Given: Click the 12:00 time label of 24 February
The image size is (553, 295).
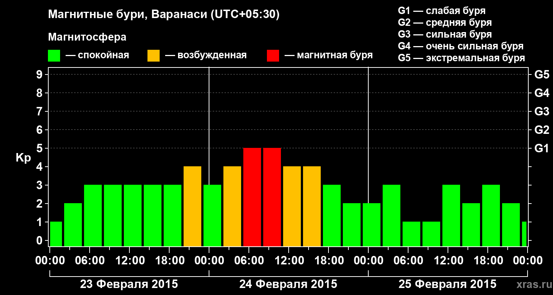Looking at the screenshot, I should pyautogui.click(x=289, y=260).
